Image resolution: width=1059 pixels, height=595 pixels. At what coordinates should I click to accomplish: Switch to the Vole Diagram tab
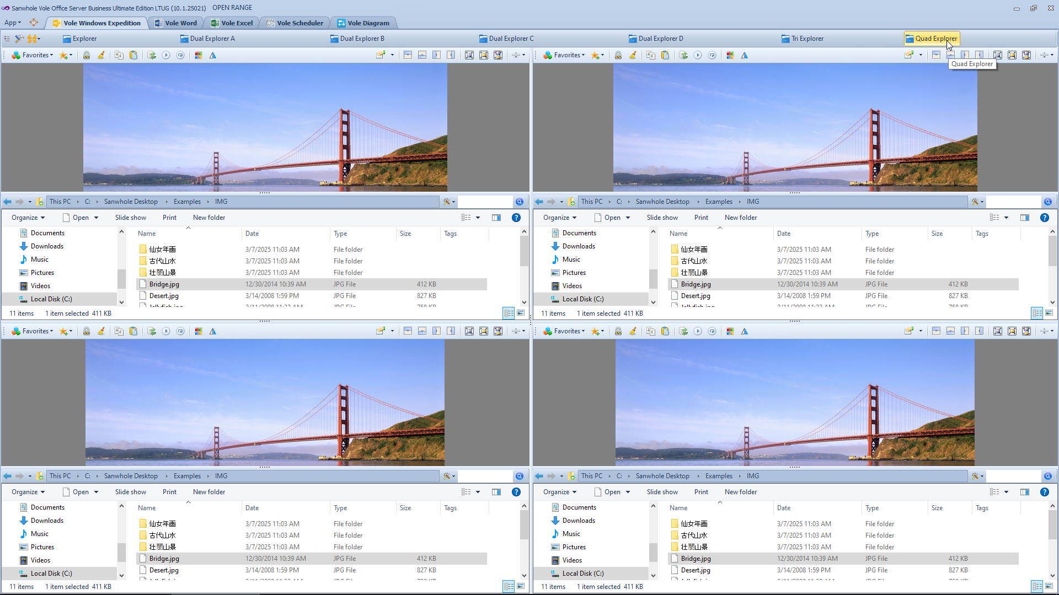[363, 23]
